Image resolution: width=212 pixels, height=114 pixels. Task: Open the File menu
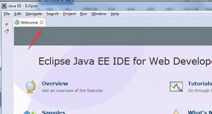[7, 14]
